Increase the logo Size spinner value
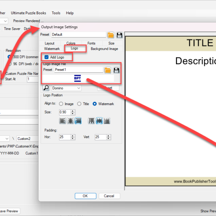216x216 pixels. click(73, 111)
